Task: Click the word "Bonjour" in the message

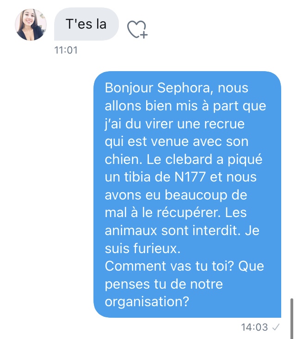Action: pyautogui.click(x=129, y=88)
